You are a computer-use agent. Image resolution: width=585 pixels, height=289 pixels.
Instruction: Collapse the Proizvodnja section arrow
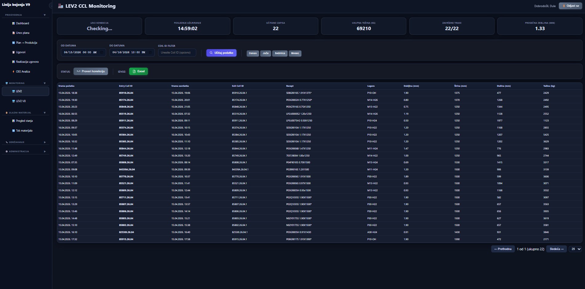[x=45, y=15]
